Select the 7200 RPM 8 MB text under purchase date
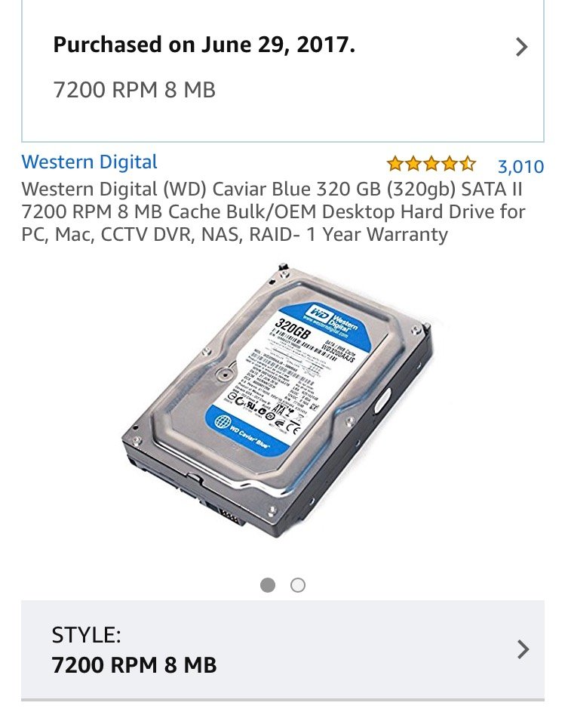This screenshot has height=715, width=565. (134, 89)
